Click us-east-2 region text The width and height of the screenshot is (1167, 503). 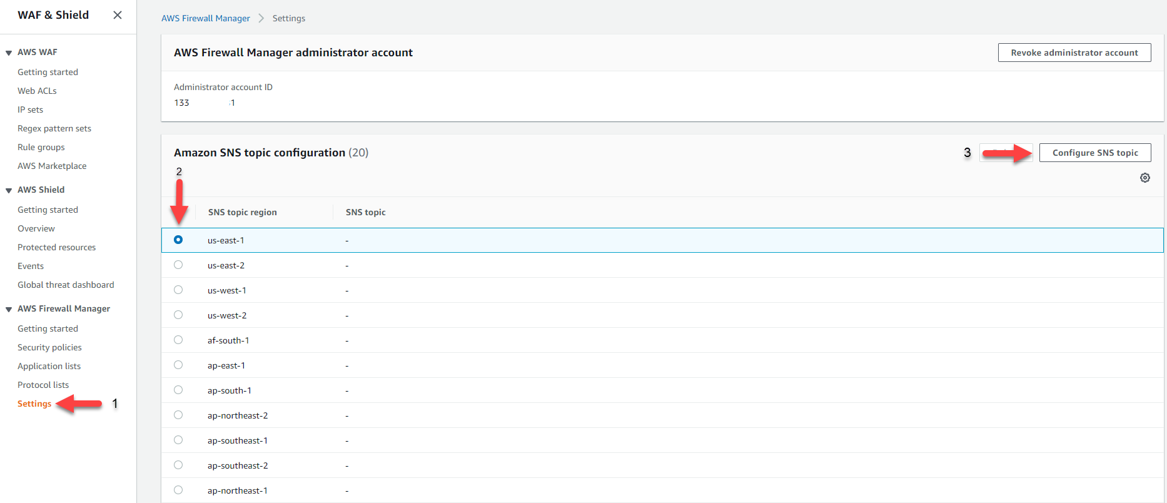point(226,265)
